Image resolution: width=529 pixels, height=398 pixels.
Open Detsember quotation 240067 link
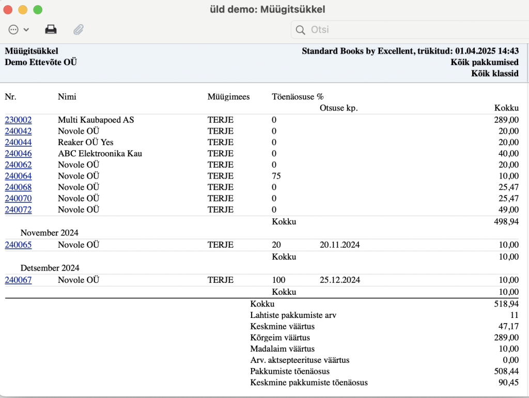(18, 280)
